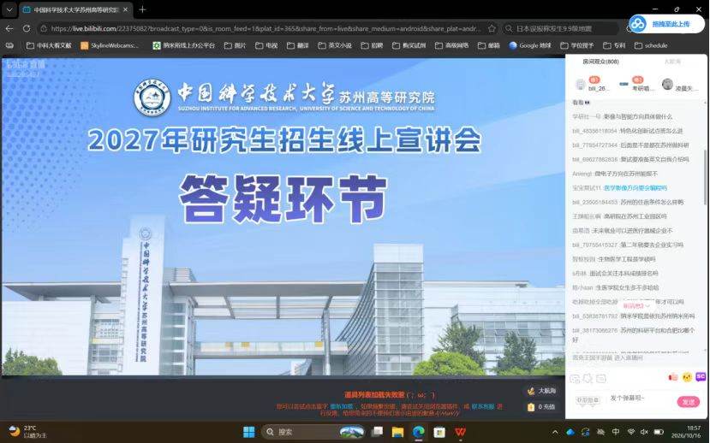
Task: Click the 考研喵 viewer entry
Action: coord(637,85)
